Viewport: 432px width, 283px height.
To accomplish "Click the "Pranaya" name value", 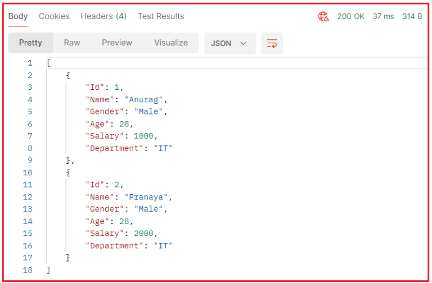I will pyautogui.click(x=146, y=197).
